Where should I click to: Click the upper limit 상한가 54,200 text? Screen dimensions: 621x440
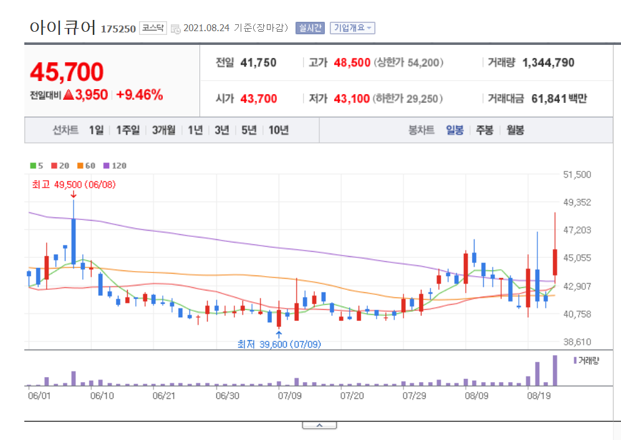pos(409,62)
